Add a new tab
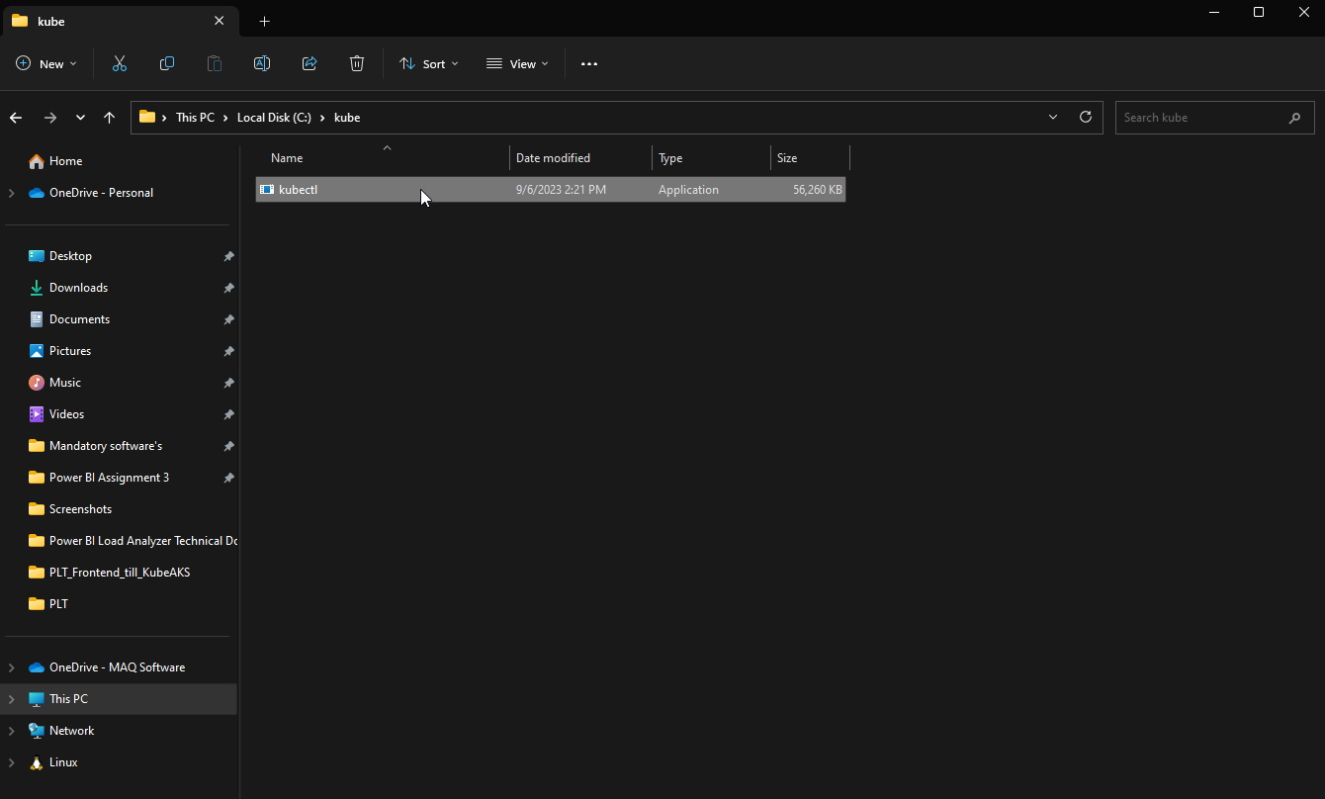This screenshot has height=799, width=1325. (x=264, y=21)
